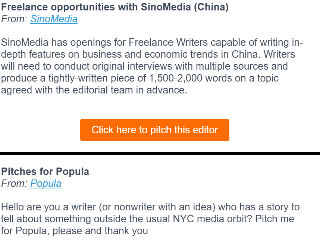This screenshot has width=323, height=245.
Task: Select the Pitches for Popula heading
Action: coord(45,172)
